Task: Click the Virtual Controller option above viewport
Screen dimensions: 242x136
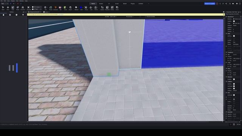Action: coord(150,17)
